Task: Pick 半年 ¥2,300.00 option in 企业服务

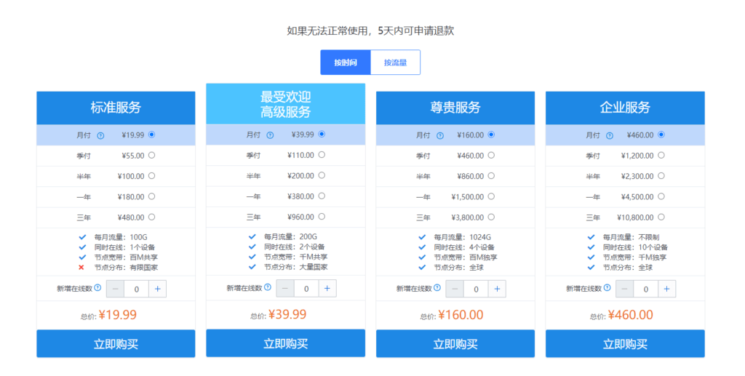Action: pos(661,175)
